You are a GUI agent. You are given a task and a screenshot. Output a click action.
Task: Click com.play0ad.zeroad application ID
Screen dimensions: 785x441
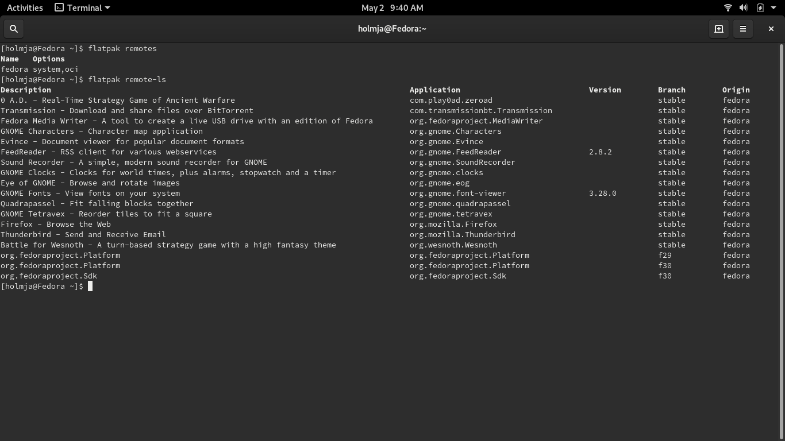pos(451,100)
